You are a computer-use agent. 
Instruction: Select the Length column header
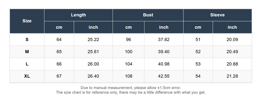coord(78,15)
